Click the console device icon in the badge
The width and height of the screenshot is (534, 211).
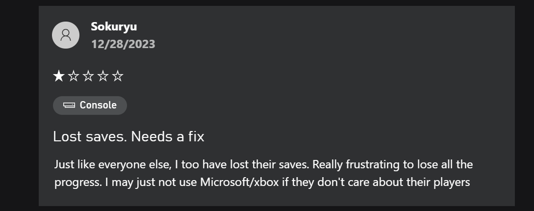69,105
